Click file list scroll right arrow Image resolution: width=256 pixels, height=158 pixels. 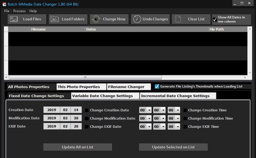pos(245,77)
